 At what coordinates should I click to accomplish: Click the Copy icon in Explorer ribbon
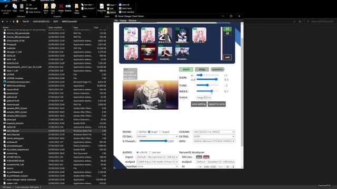[x=15, y=6]
